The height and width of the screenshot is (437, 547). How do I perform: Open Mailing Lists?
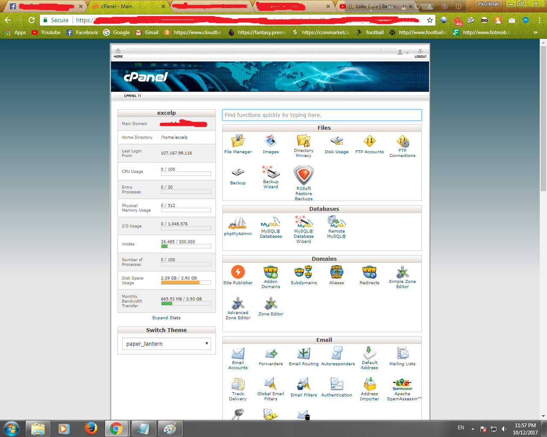402,357
